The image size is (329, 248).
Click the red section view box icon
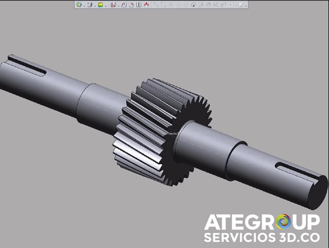(113, 5)
